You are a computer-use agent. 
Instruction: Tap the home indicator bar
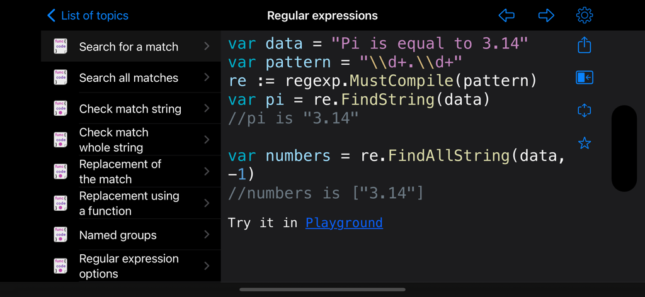pyautogui.click(x=322, y=289)
